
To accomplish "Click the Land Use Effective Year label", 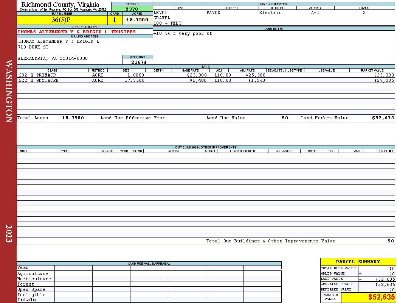I will 133,118.
